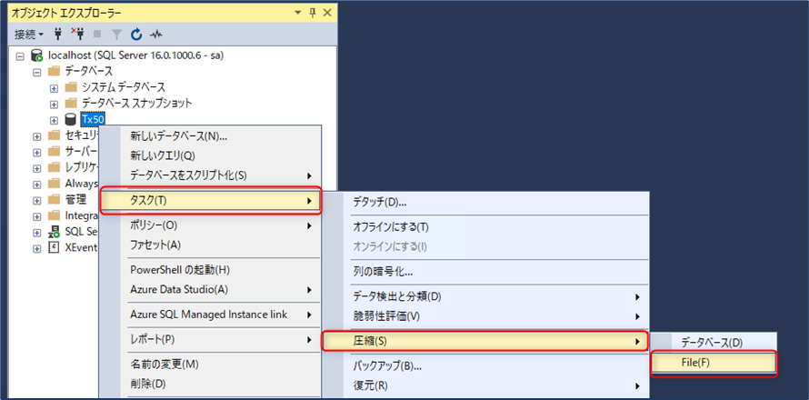
Task: Select the Tx50 database cylinder icon
Action: (71, 120)
